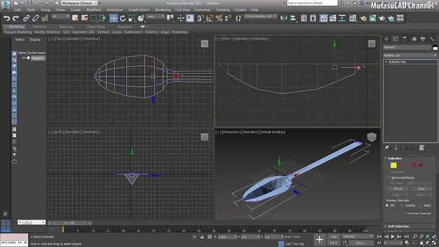Click the object color swatch beside name
This screenshot has width=439, height=247.
click(x=435, y=47)
